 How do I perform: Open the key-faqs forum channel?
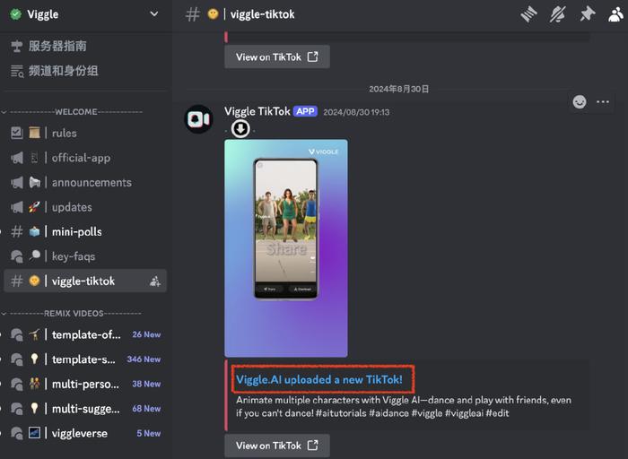[85, 256]
